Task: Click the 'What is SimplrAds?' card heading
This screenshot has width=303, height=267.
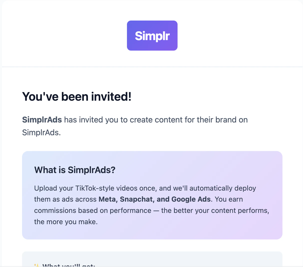Action: [75, 170]
